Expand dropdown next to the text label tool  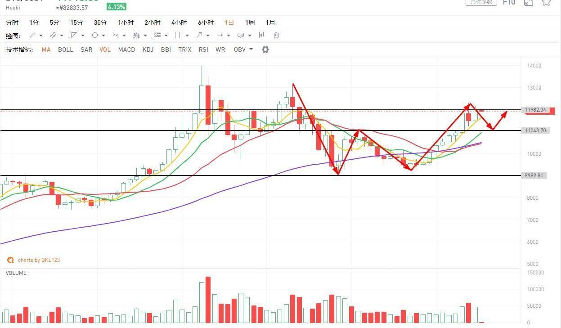(250, 36)
